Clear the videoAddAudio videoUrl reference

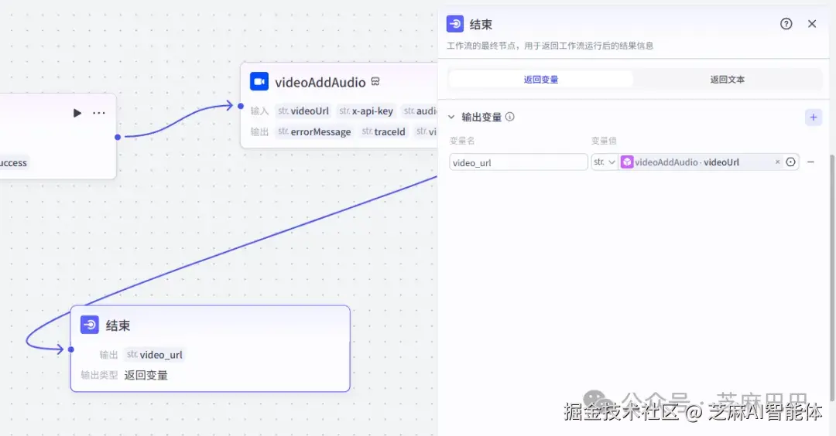(777, 162)
